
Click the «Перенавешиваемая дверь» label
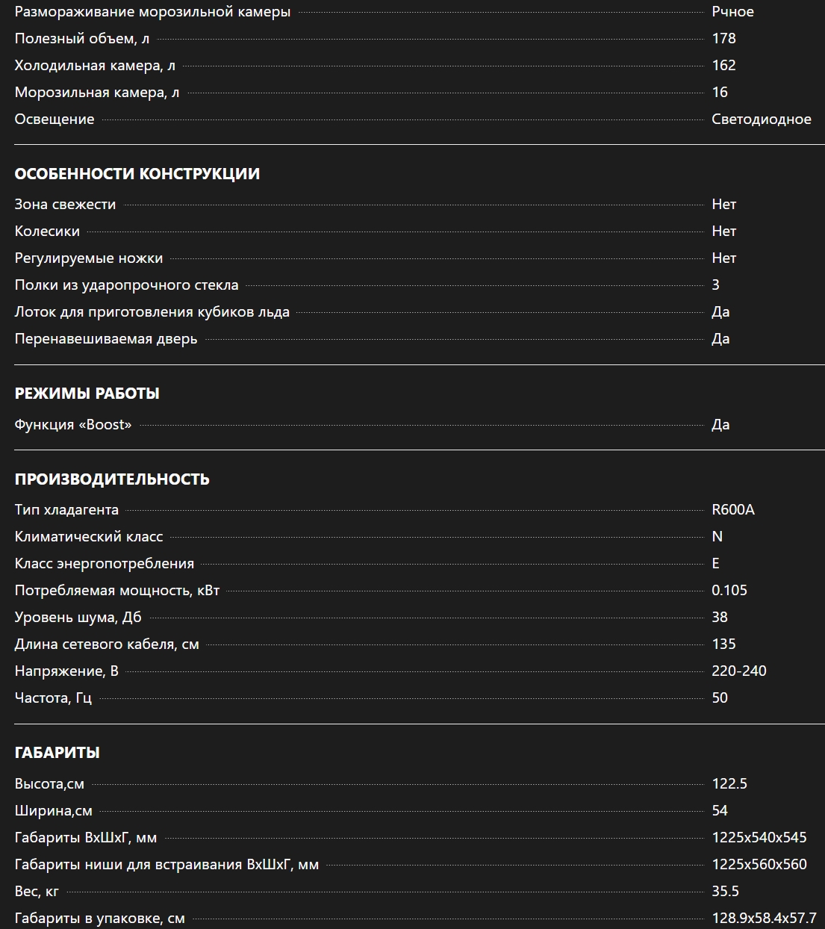[106, 339]
